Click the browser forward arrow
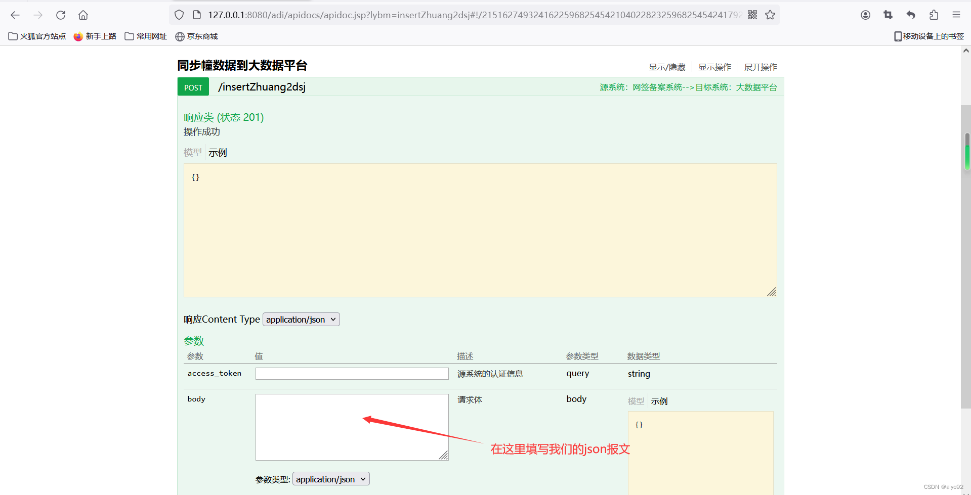The width and height of the screenshot is (971, 495). [x=38, y=15]
